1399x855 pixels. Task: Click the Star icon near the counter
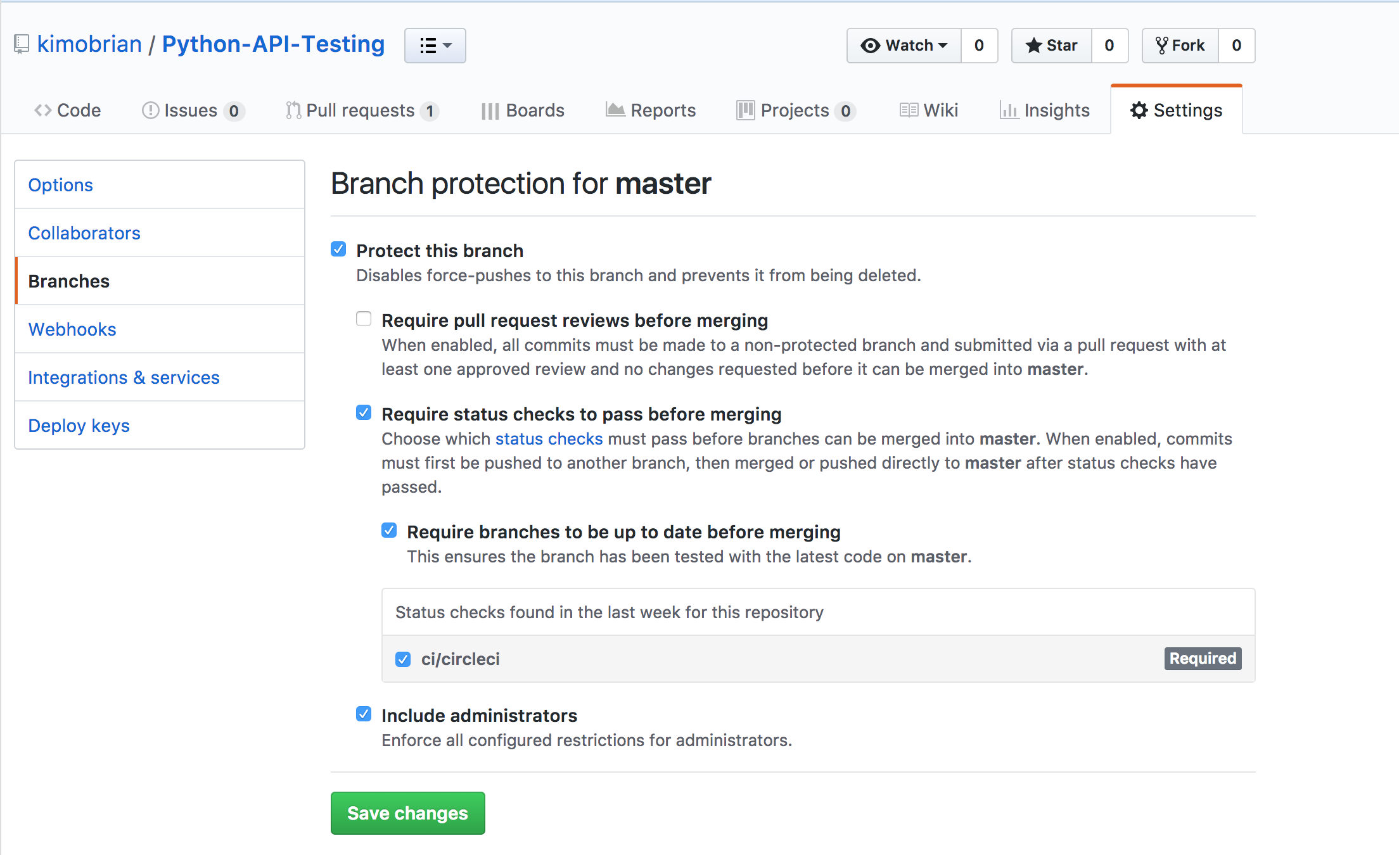pyautogui.click(x=1033, y=45)
